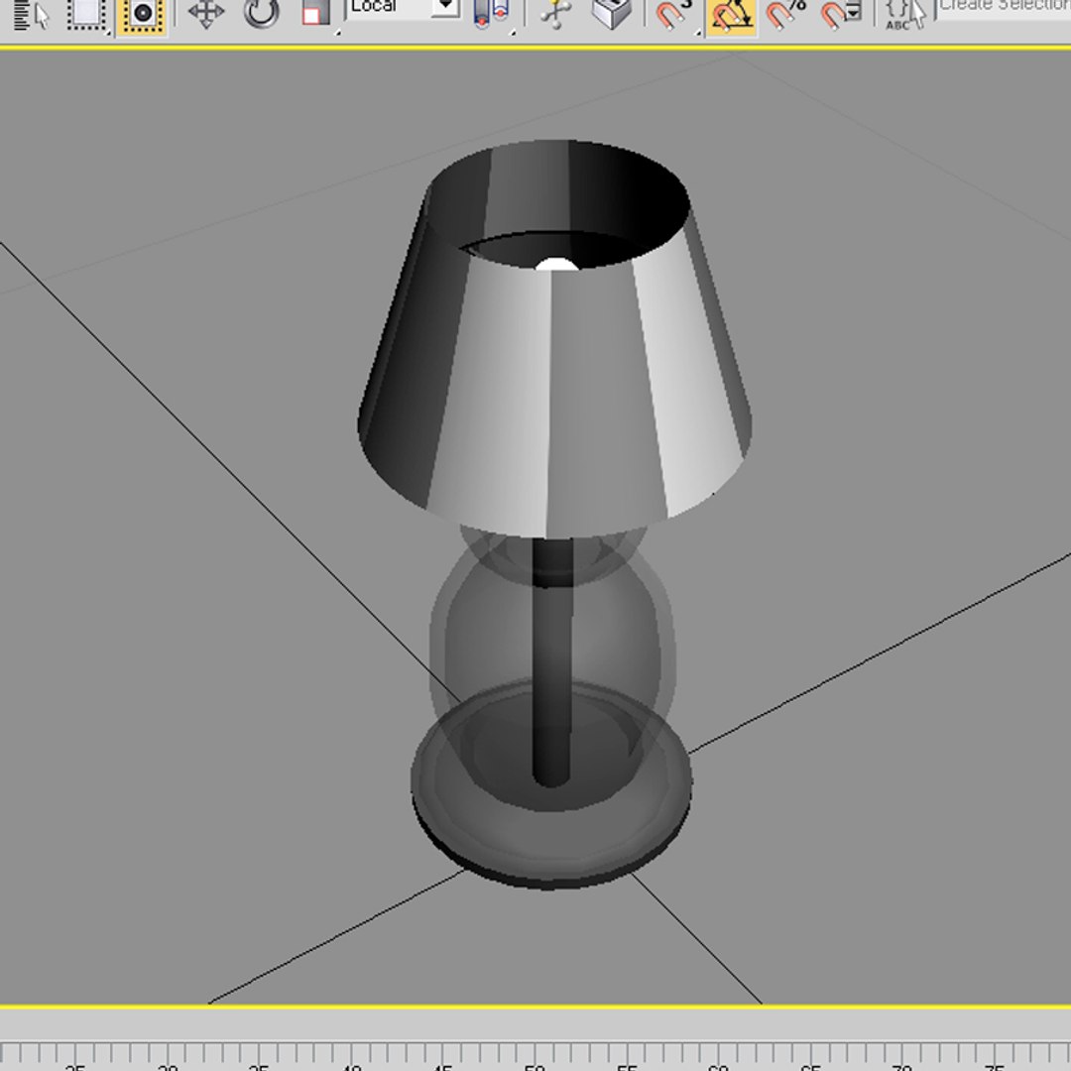Activate the Select and Rotate tool
This screenshot has height=1071, width=1071.
pos(262,14)
